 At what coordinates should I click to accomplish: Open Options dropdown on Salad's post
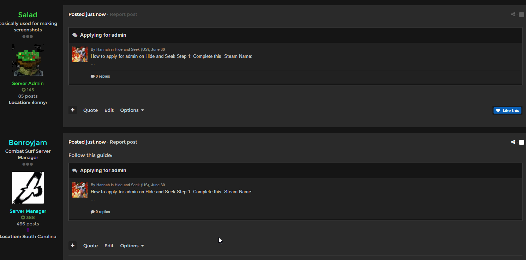132,110
